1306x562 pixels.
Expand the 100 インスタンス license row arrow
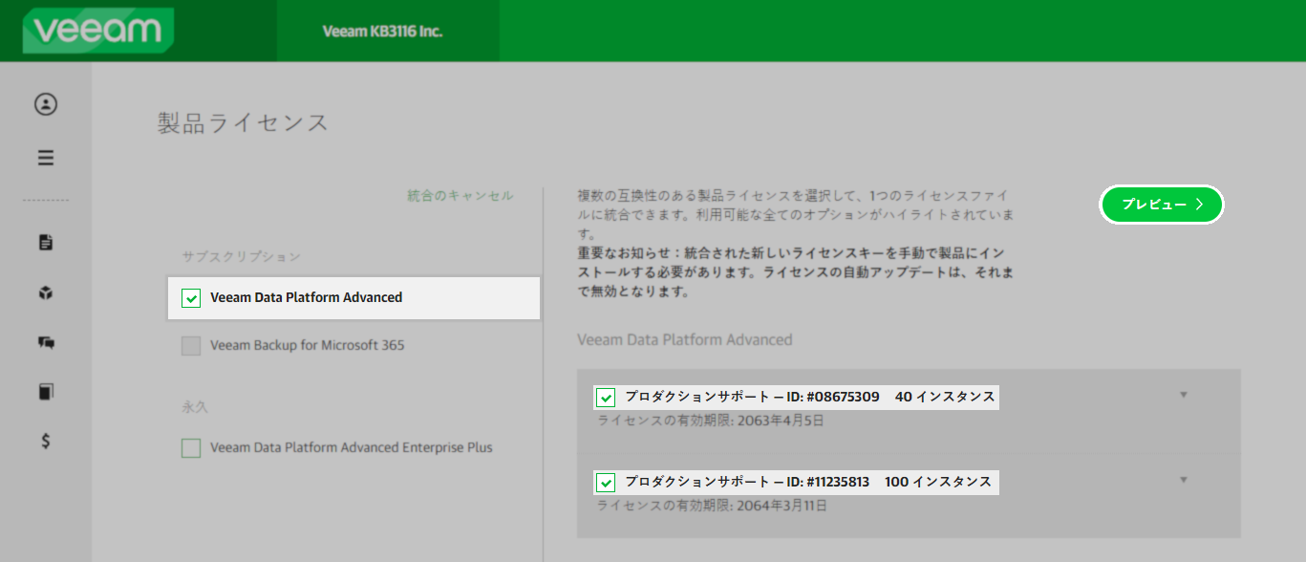pos(1184,480)
